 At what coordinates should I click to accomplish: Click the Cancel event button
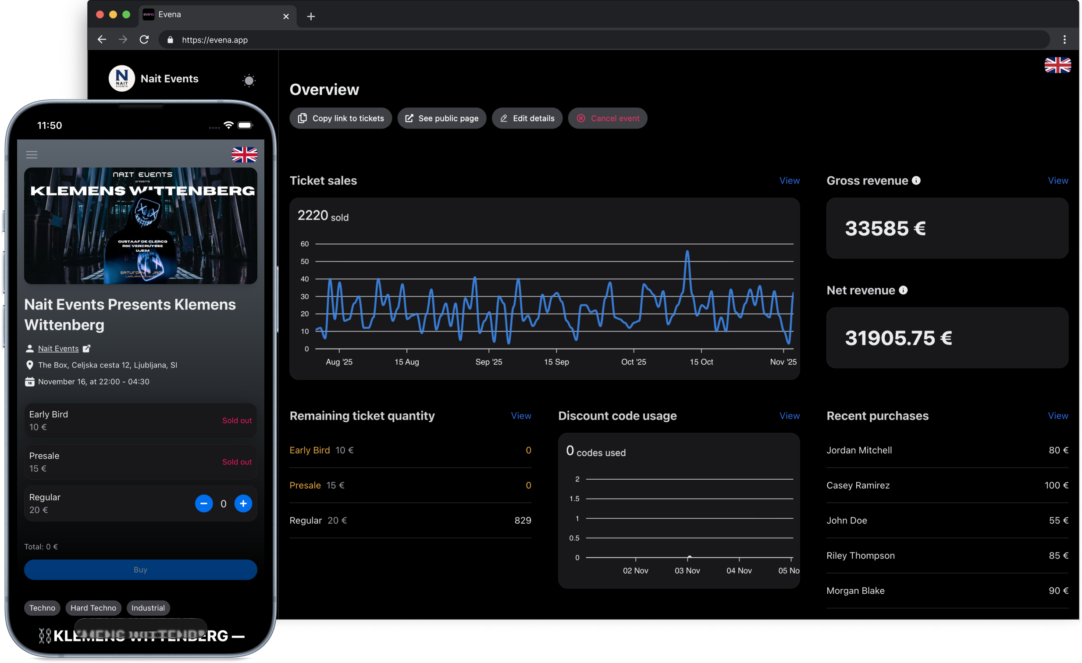pos(607,118)
